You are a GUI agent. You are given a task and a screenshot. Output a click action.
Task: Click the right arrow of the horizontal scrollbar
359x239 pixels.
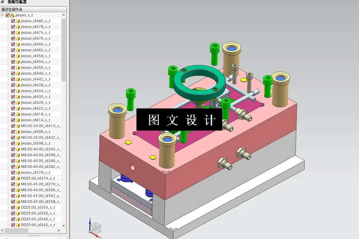pos(58,230)
